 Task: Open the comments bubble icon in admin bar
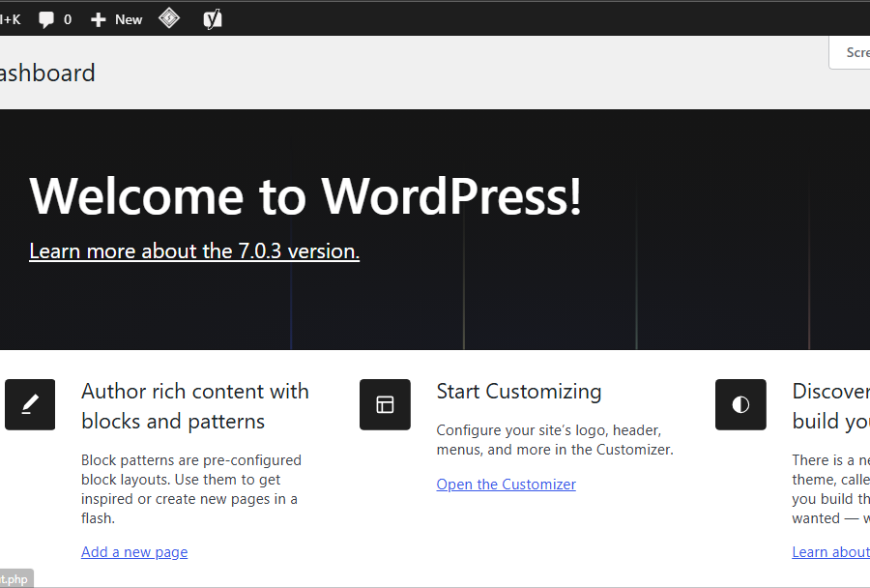[x=46, y=20]
